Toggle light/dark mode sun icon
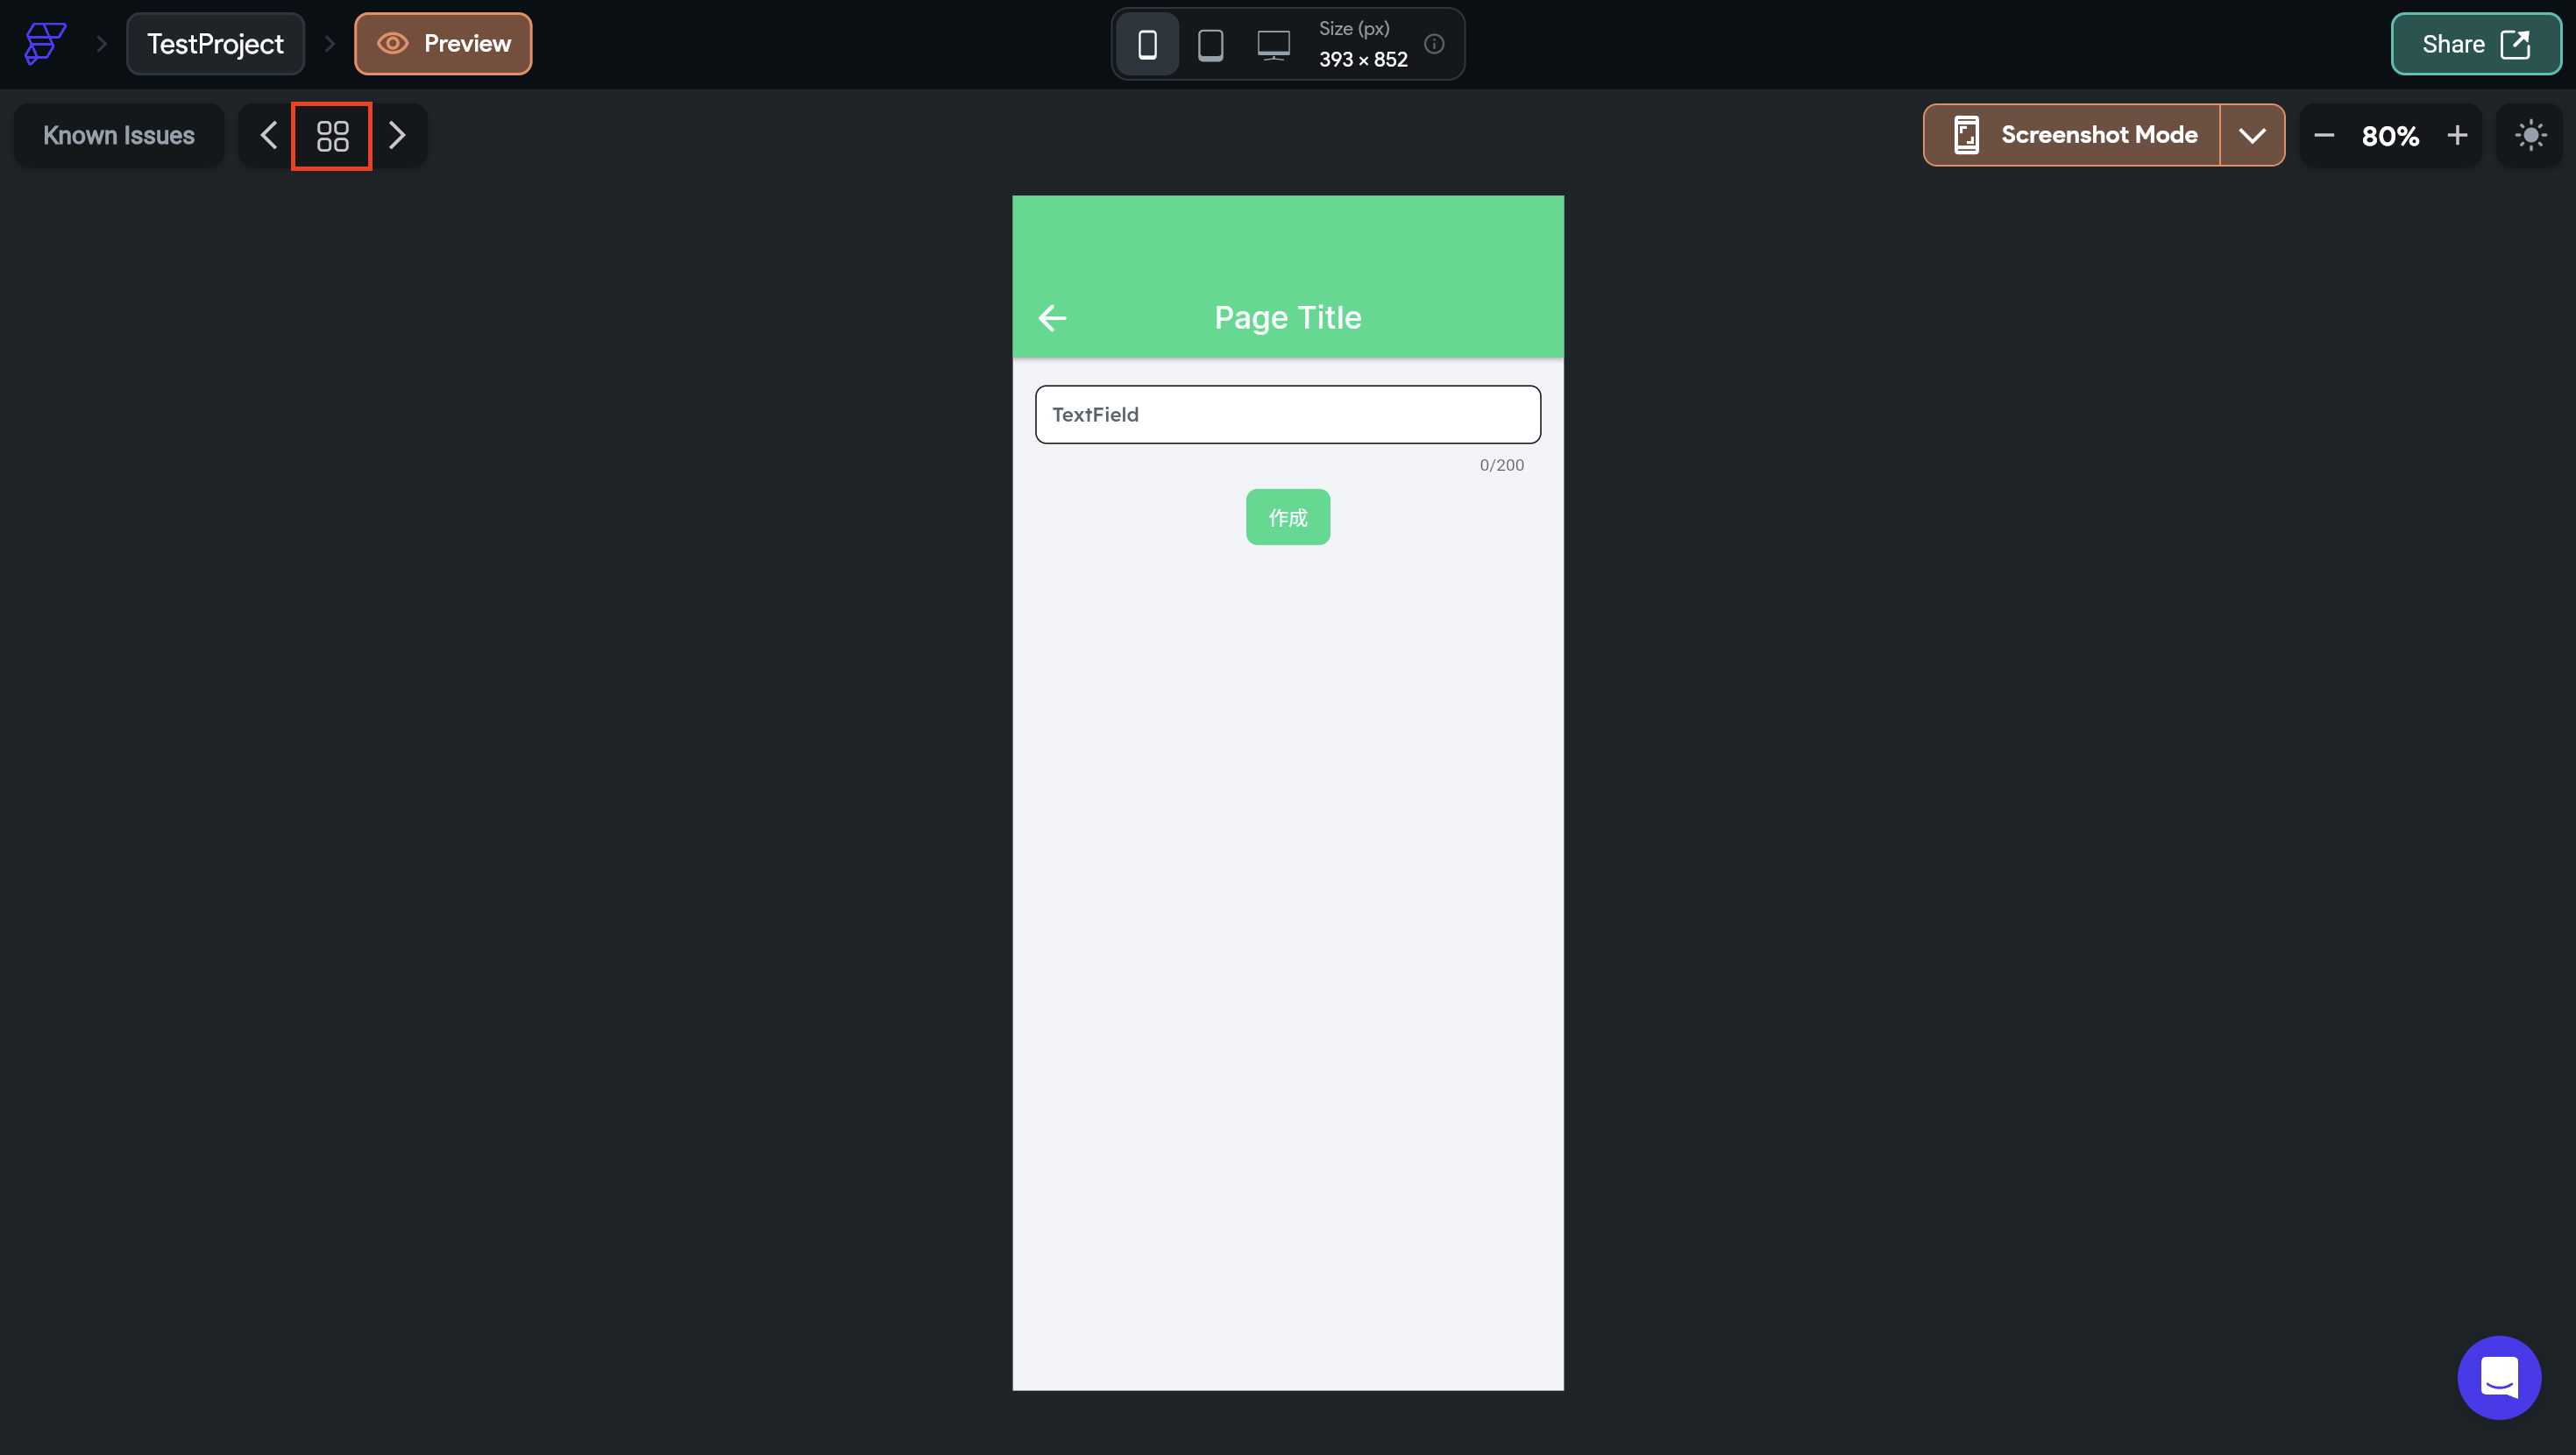Screen dimensions: 2576x1455 (2530, 135)
